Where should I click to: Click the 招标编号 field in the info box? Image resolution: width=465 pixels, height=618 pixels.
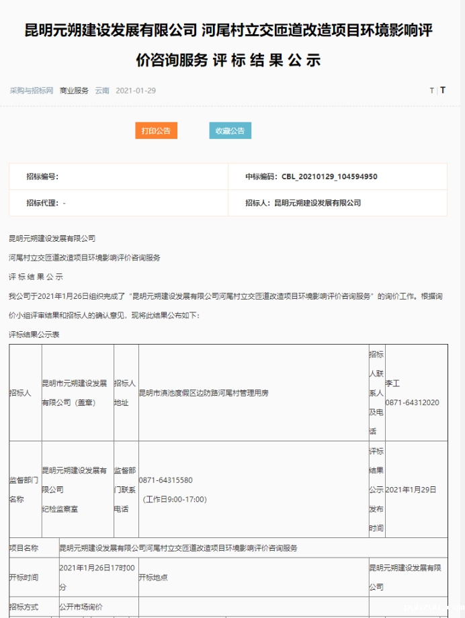42,177
